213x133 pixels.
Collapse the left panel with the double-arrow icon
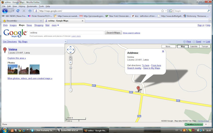pyautogui.click(x=66, y=41)
